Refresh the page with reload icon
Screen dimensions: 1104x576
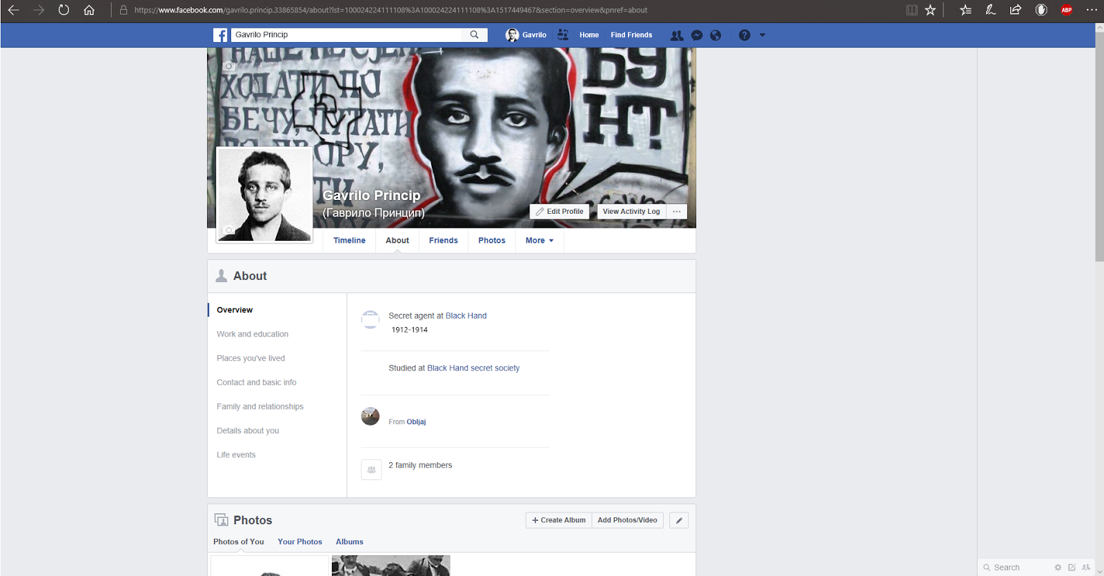click(x=63, y=10)
